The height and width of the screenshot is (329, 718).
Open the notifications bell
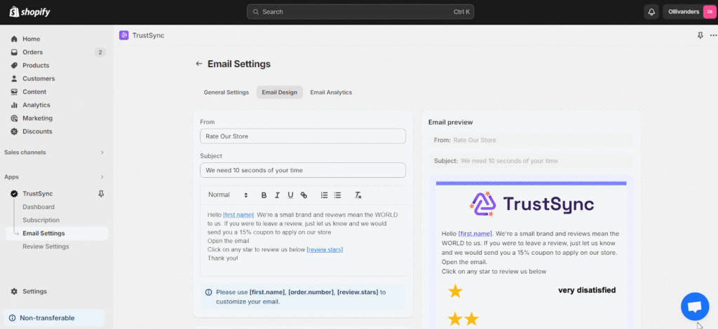pos(651,12)
